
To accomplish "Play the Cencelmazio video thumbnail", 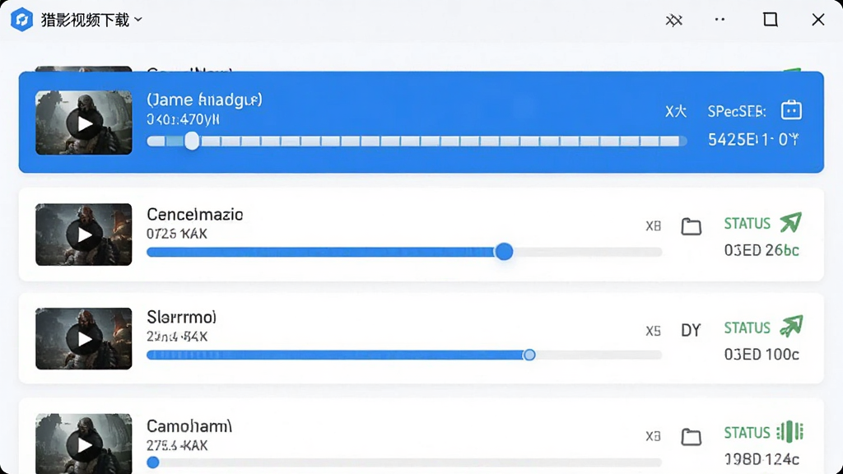I will point(84,235).
